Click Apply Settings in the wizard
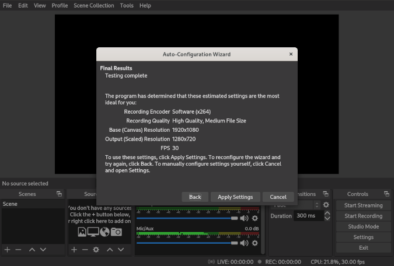The width and height of the screenshot is (394, 266). coord(235,197)
